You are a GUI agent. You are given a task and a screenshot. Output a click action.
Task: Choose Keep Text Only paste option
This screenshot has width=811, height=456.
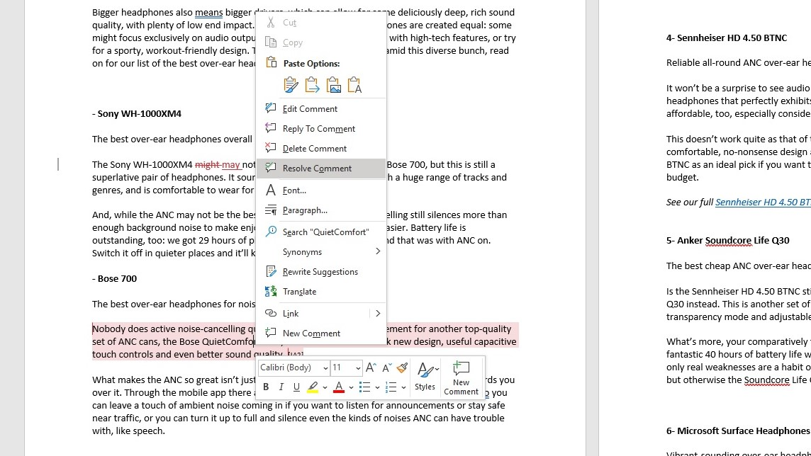(x=354, y=85)
